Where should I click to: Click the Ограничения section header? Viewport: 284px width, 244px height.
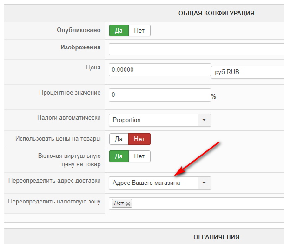[216, 237]
